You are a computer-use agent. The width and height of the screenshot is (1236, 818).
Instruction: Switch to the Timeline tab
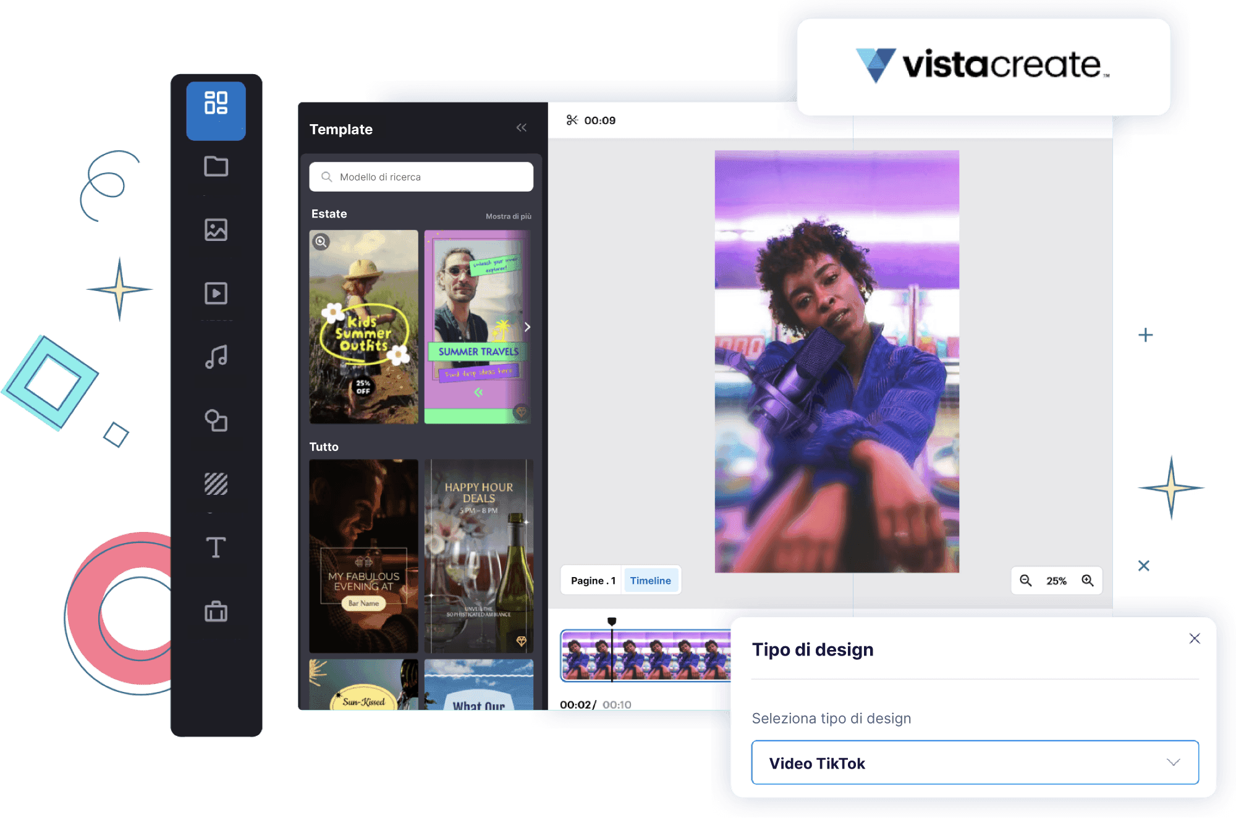650,580
